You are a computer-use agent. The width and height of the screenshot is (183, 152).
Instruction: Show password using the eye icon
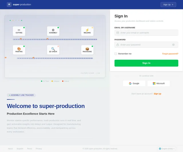173,45
